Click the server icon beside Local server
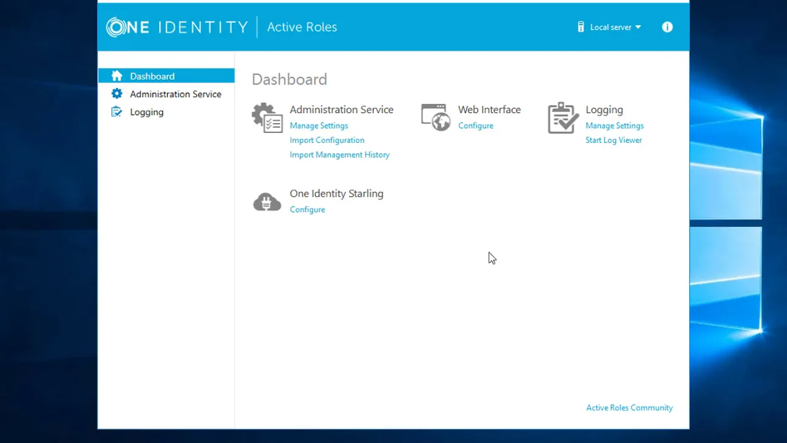 pos(580,27)
